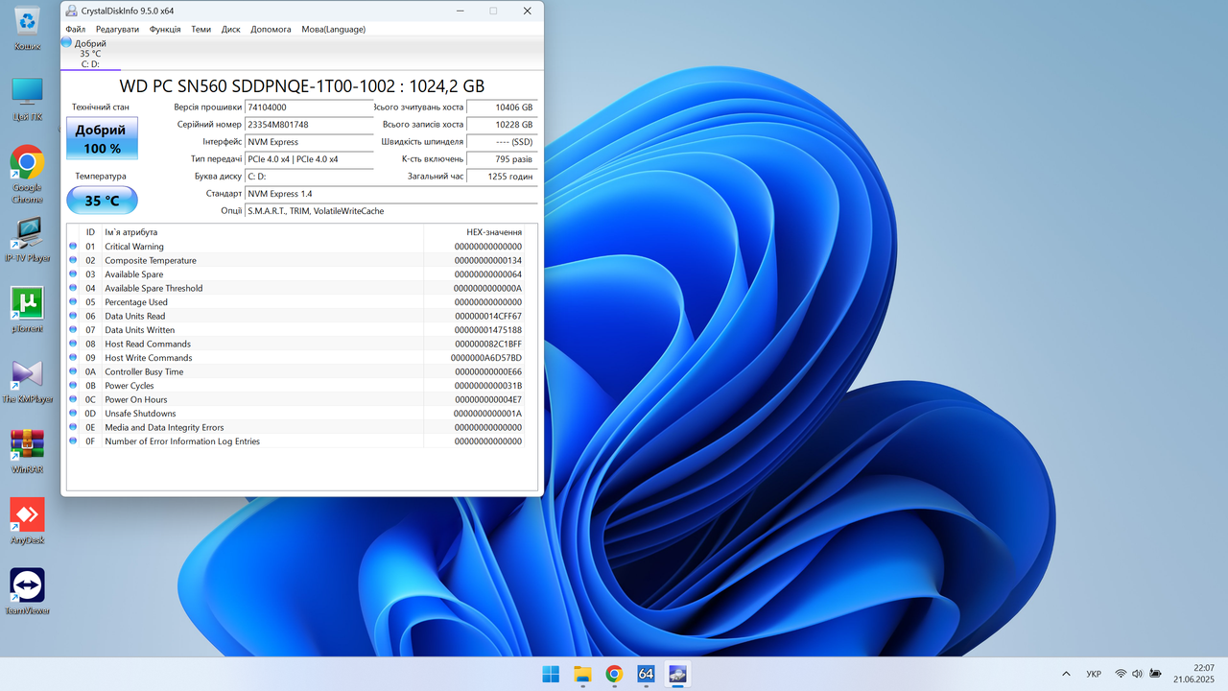Click the Ім'я атрибута column header
Screen dimensions: 1228x691
pos(262,232)
